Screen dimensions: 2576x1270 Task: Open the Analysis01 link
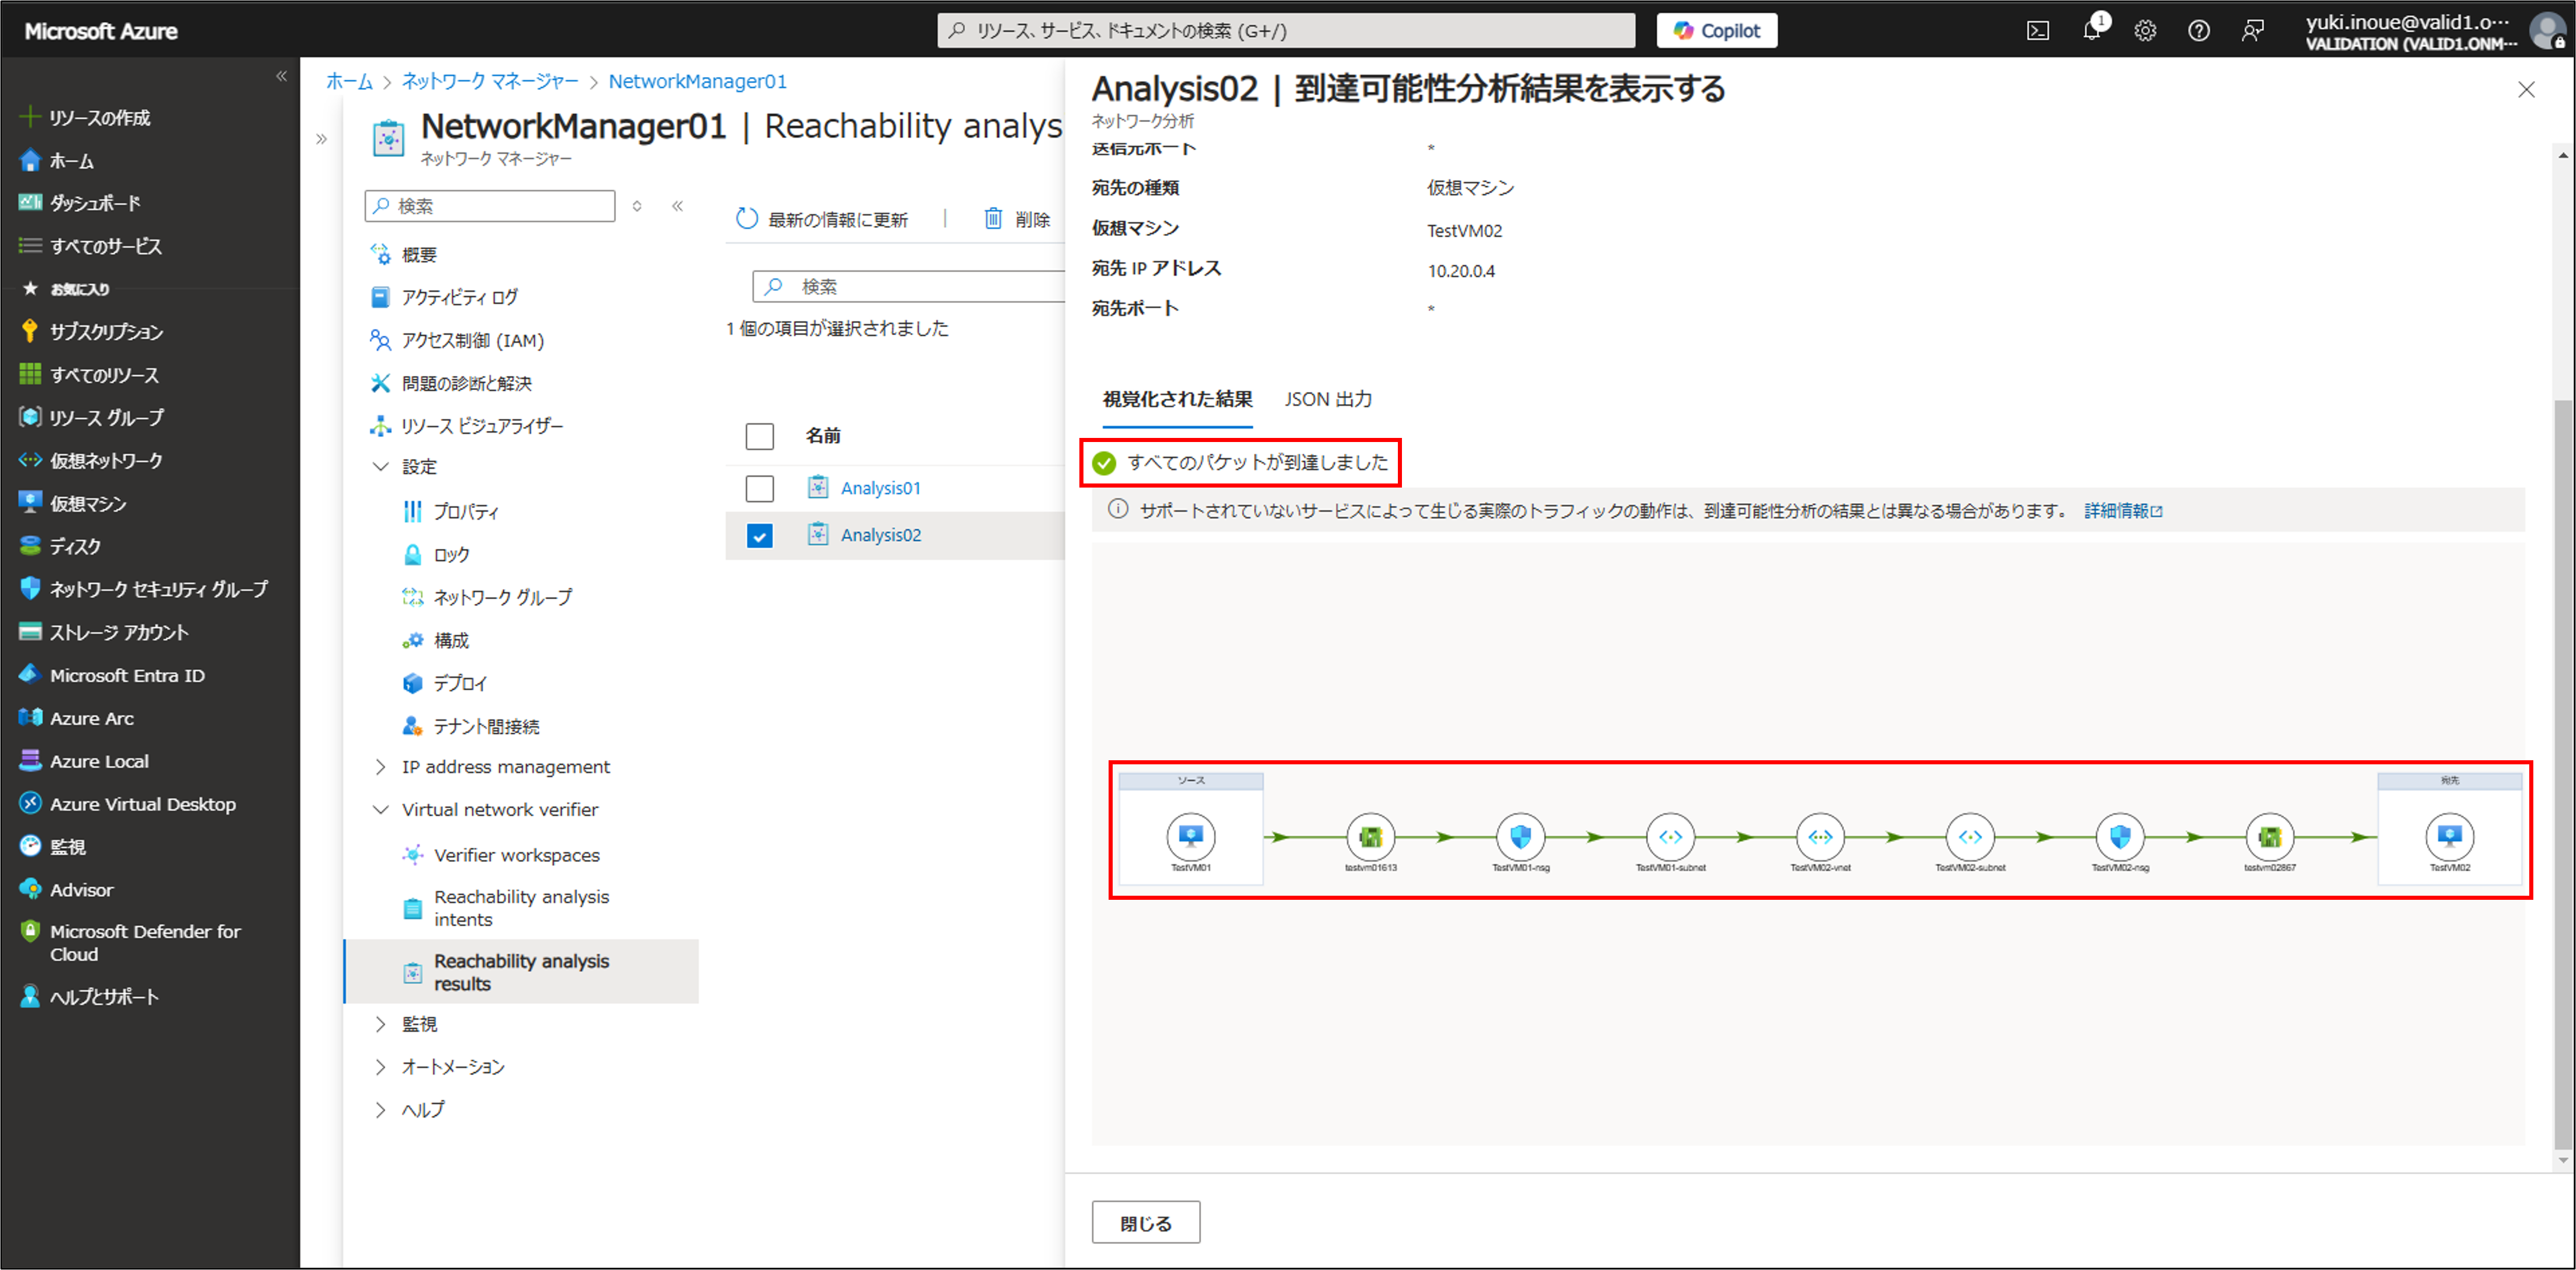(880, 489)
